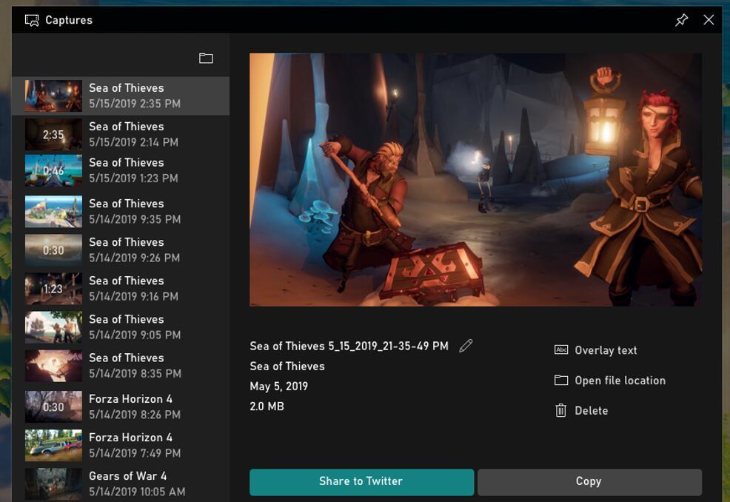Click the '2.0 MB' file size
The image size is (730, 502).
click(267, 406)
